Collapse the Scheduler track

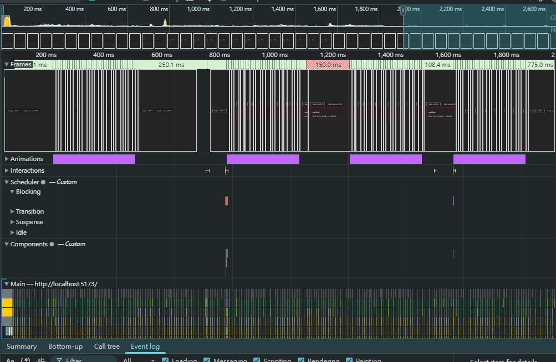click(x=7, y=182)
